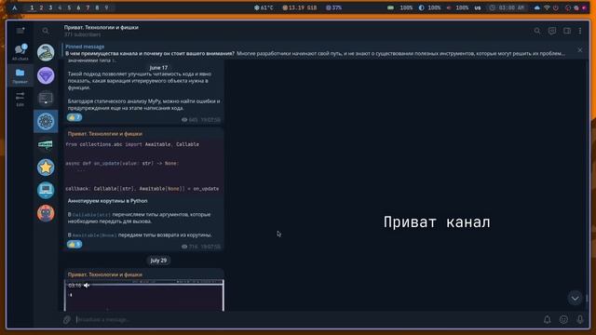Image resolution: width=596 pixels, height=335 pixels.
Task: Click the brightness indicator in the top bar
Action: (x=429, y=7)
